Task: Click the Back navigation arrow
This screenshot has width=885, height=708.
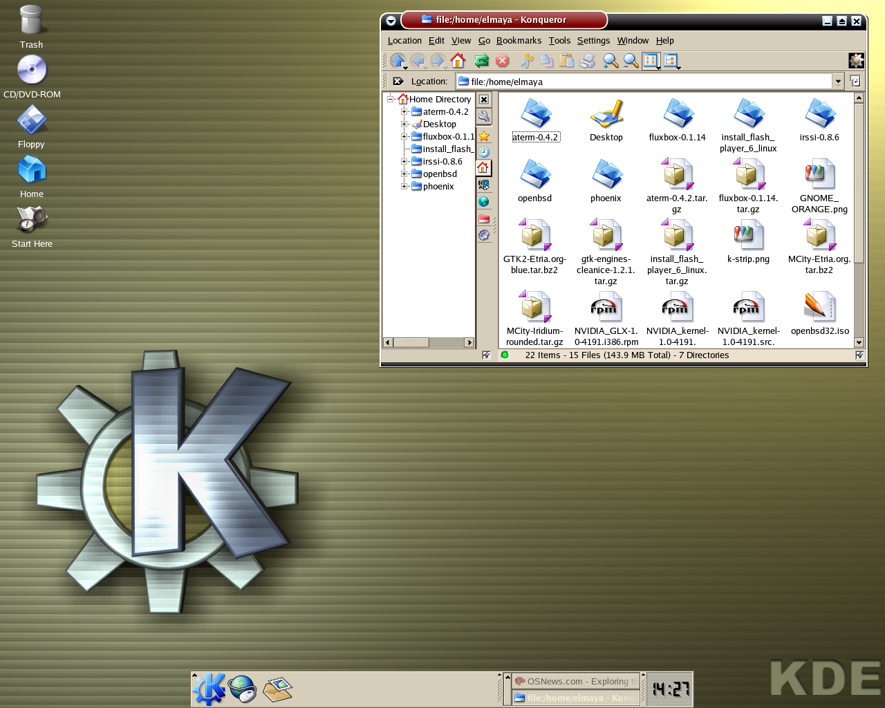Action: coord(418,61)
